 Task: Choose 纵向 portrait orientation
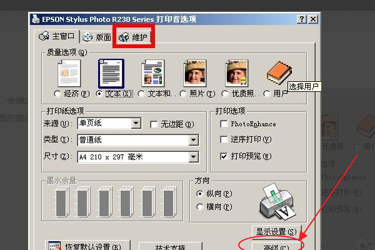coord(200,193)
